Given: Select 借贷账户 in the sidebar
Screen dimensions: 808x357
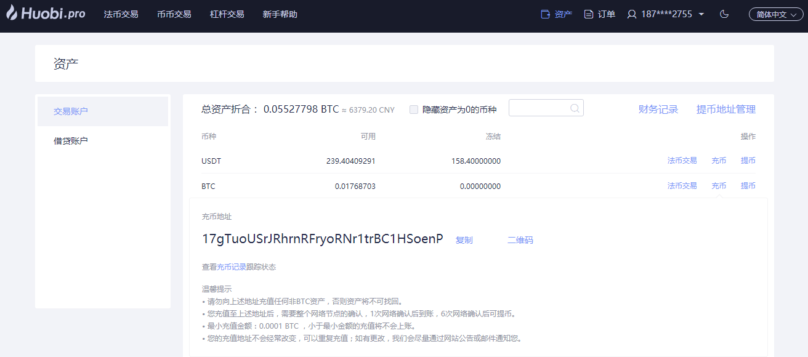Looking at the screenshot, I should coord(71,141).
